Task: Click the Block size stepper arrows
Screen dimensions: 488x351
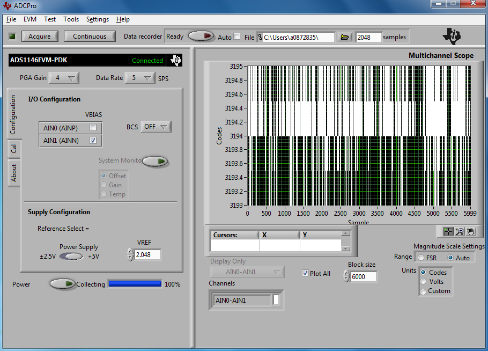Action: point(346,276)
